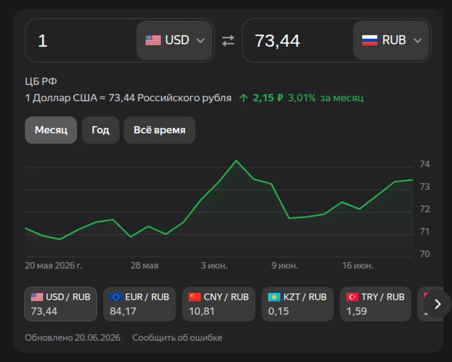Switch chart to Всё время period
452x362 pixels.
[159, 130]
